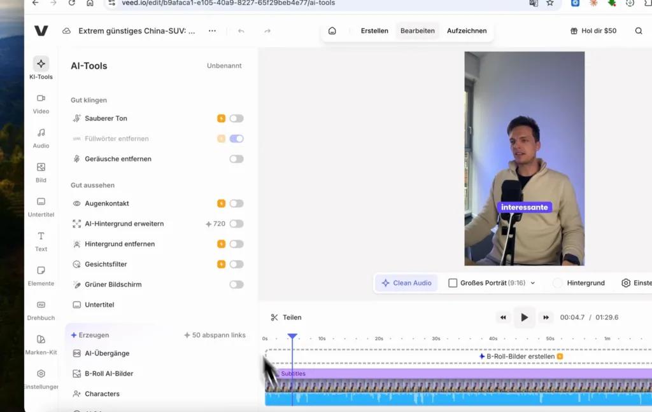Viewport: 652px width, 412px height.
Task: Open the KI-Tools sidebar section
Action: 41,69
